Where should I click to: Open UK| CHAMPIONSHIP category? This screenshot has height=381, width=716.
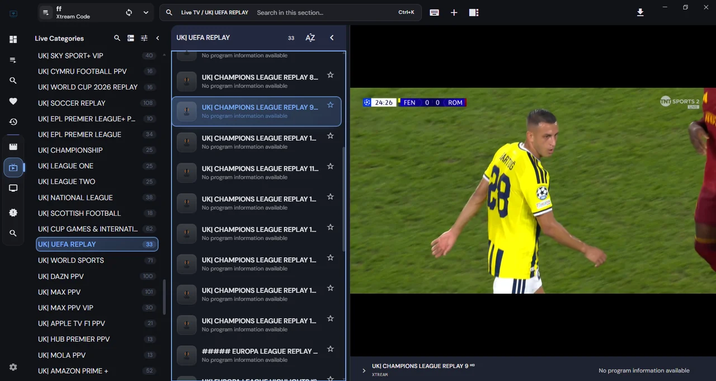pyautogui.click(x=97, y=150)
